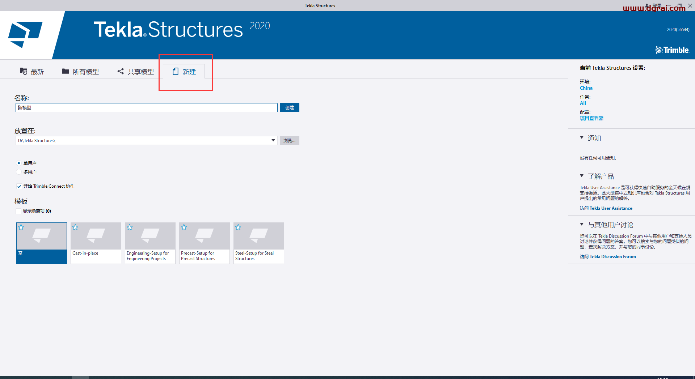Click the 名称 model name input field
The image size is (695, 379).
(x=147, y=108)
